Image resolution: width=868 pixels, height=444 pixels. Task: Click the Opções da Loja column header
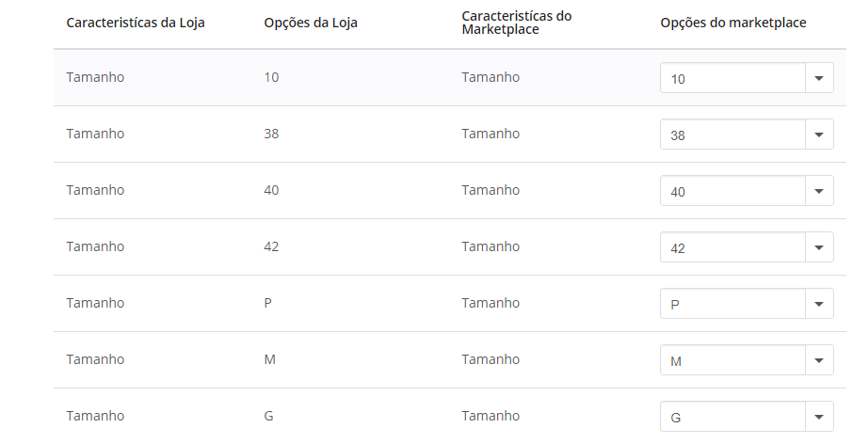tap(311, 23)
